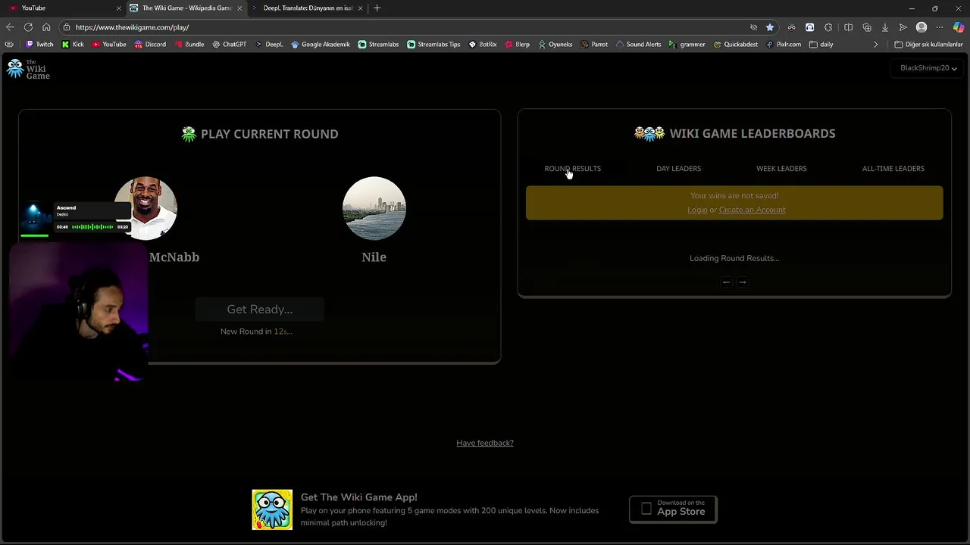The width and height of the screenshot is (970, 545).
Task: Click The Wiki Game logo
Action: click(28, 69)
